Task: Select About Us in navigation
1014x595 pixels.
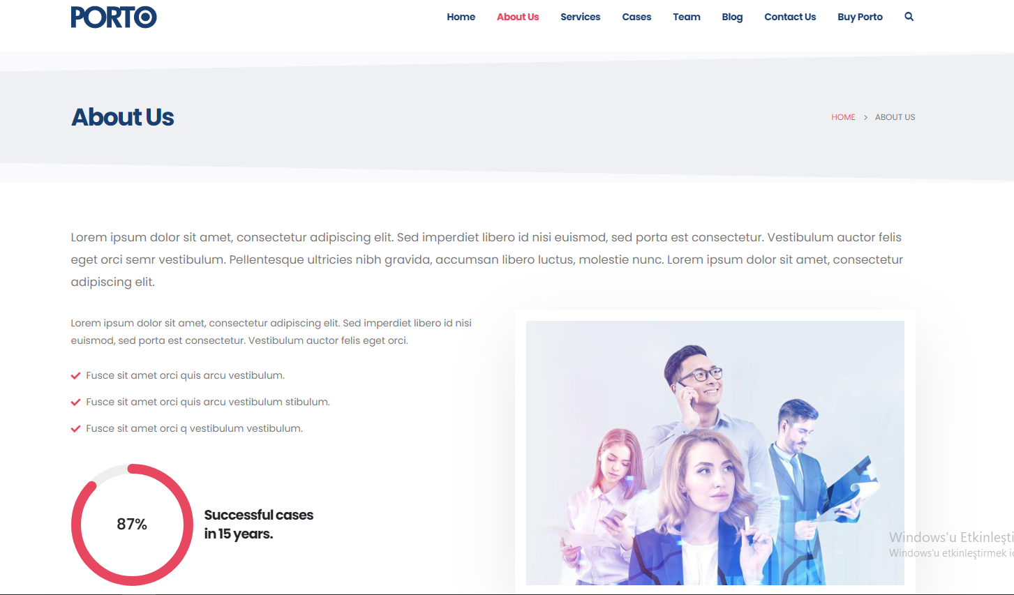Action: (x=518, y=17)
